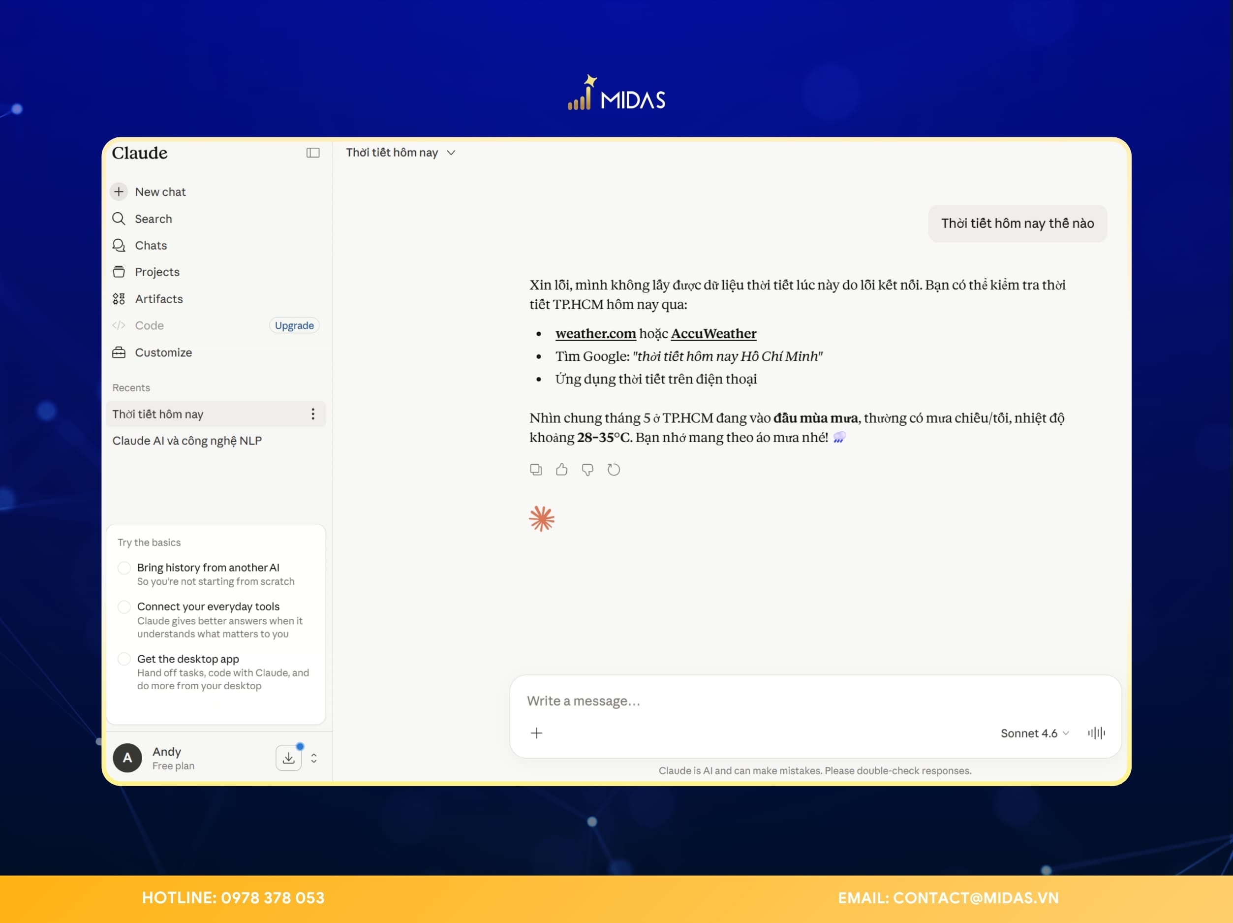Click the plus icon beside New chat
1233x923 pixels.
point(119,192)
